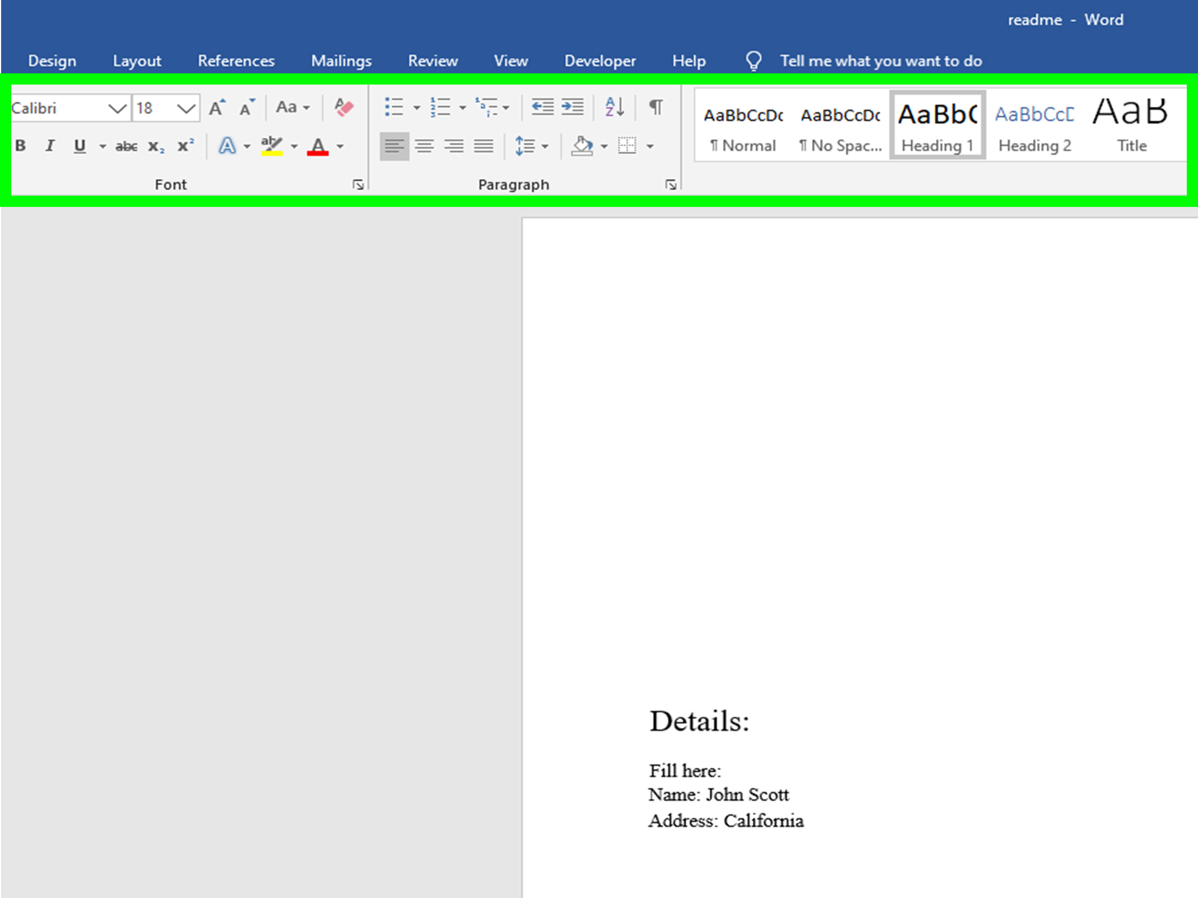
Task: Toggle italic formatting
Action: pyautogui.click(x=50, y=146)
